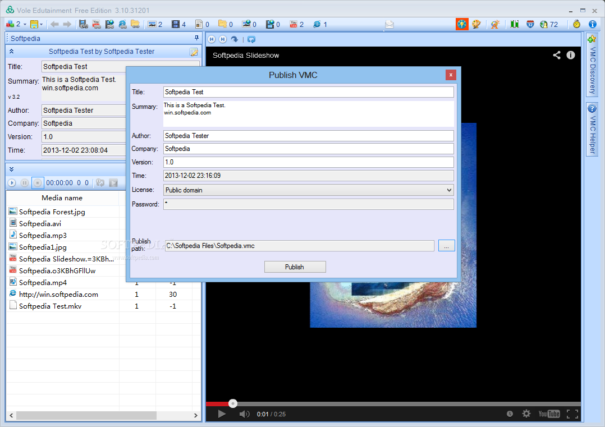Open the dropdown arrow beside the cubes icon

pyautogui.click(x=25, y=24)
